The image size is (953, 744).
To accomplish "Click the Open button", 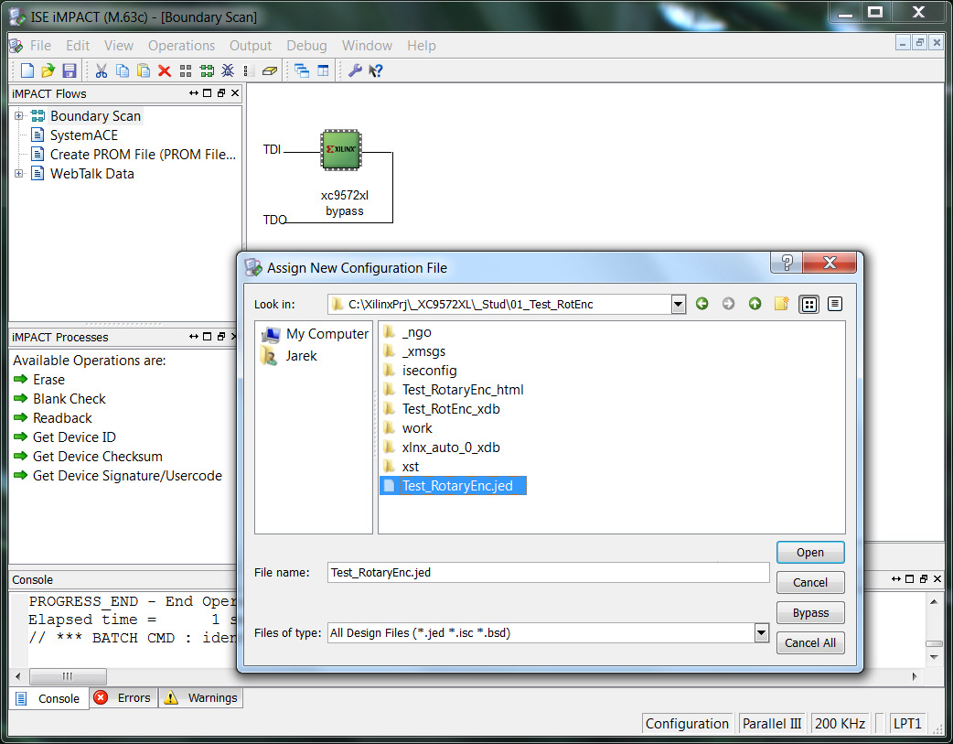I will pyautogui.click(x=810, y=553).
